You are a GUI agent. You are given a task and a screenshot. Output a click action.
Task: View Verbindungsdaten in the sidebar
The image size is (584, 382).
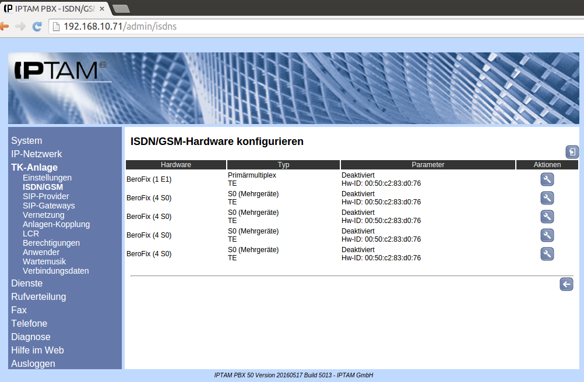coord(55,271)
